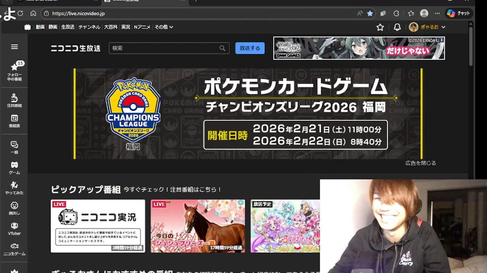Open browser settings three-dot menu

437,13
